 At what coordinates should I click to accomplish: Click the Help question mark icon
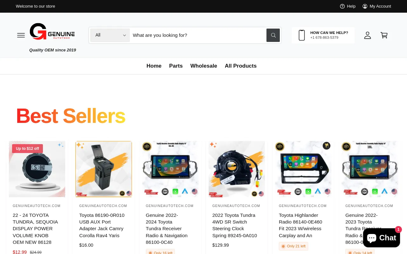(x=342, y=6)
